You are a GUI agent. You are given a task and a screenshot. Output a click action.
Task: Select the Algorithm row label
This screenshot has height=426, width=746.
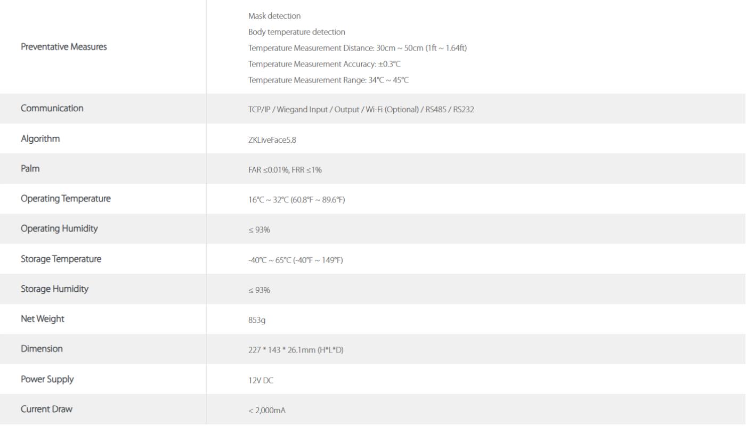40,139
